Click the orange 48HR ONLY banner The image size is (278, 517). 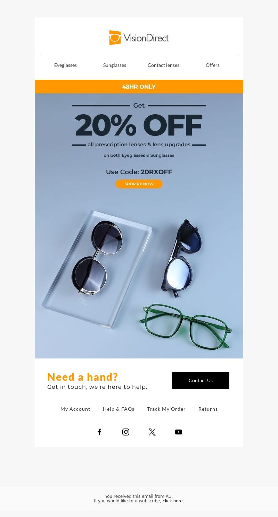pyautogui.click(x=139, y=87)
